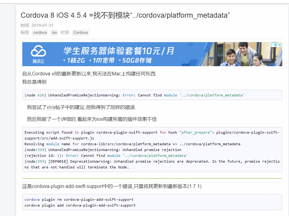Click the node 626 error code line
Screen dimensions: 289x216
134,95
